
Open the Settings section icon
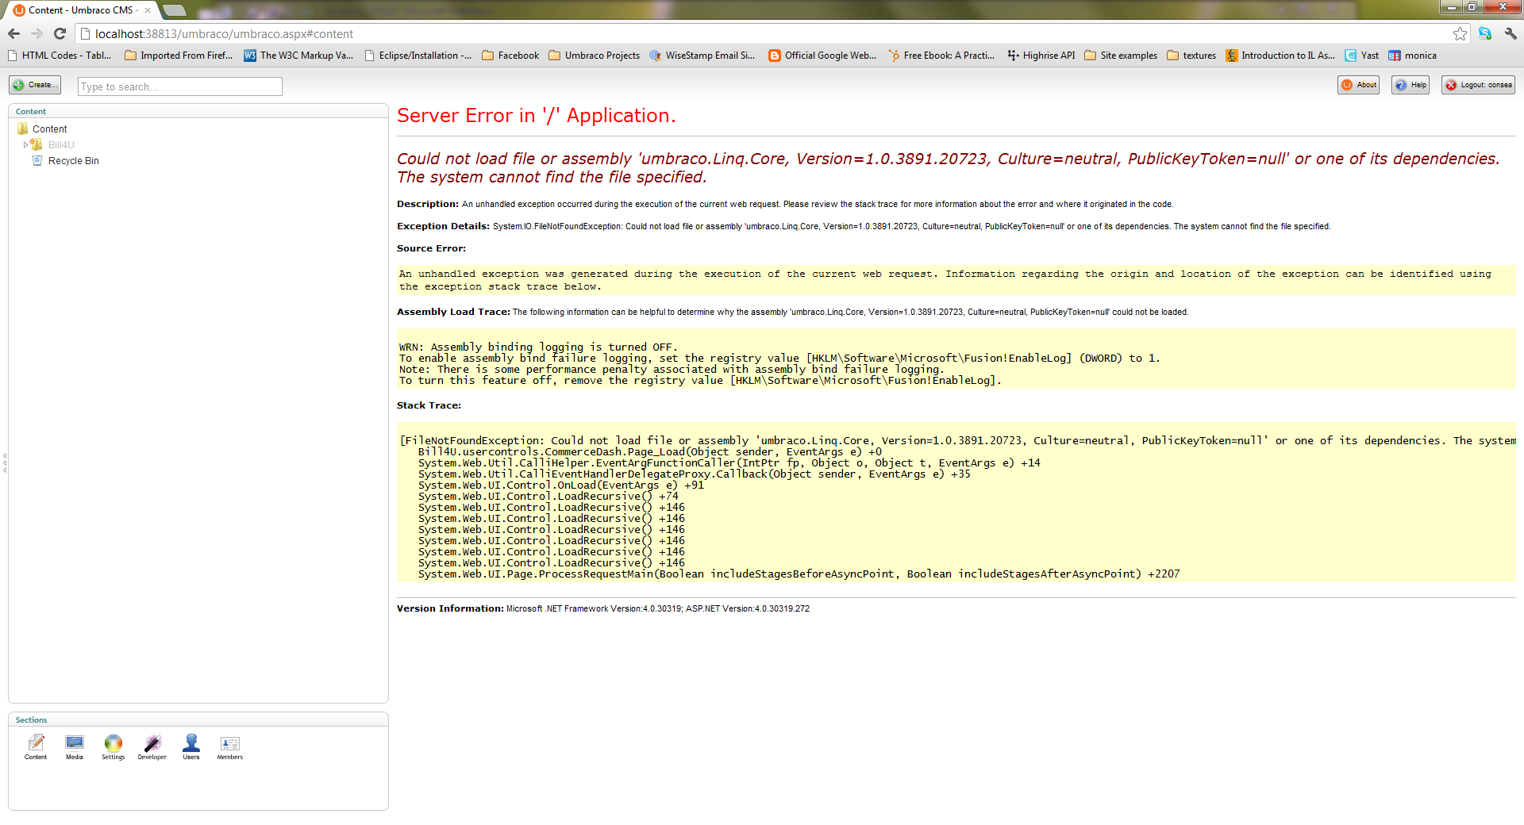(x=114, y=746)
